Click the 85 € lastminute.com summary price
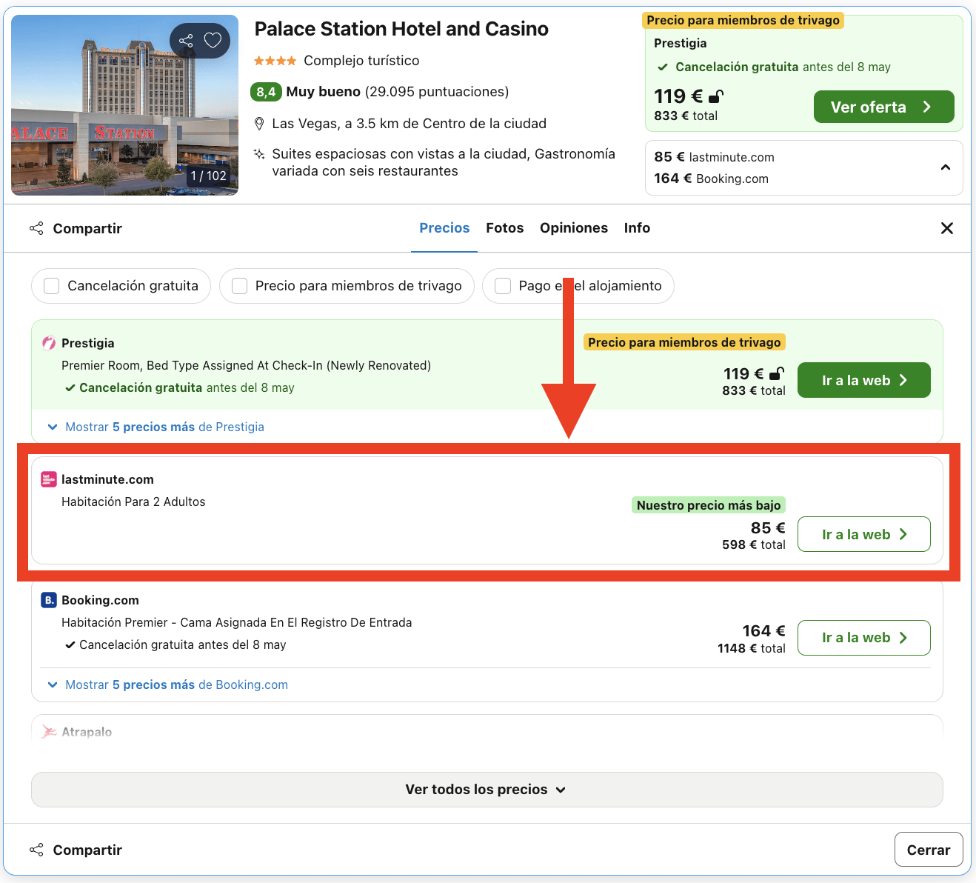The image size is (976, 883). (x=714, y=157)
